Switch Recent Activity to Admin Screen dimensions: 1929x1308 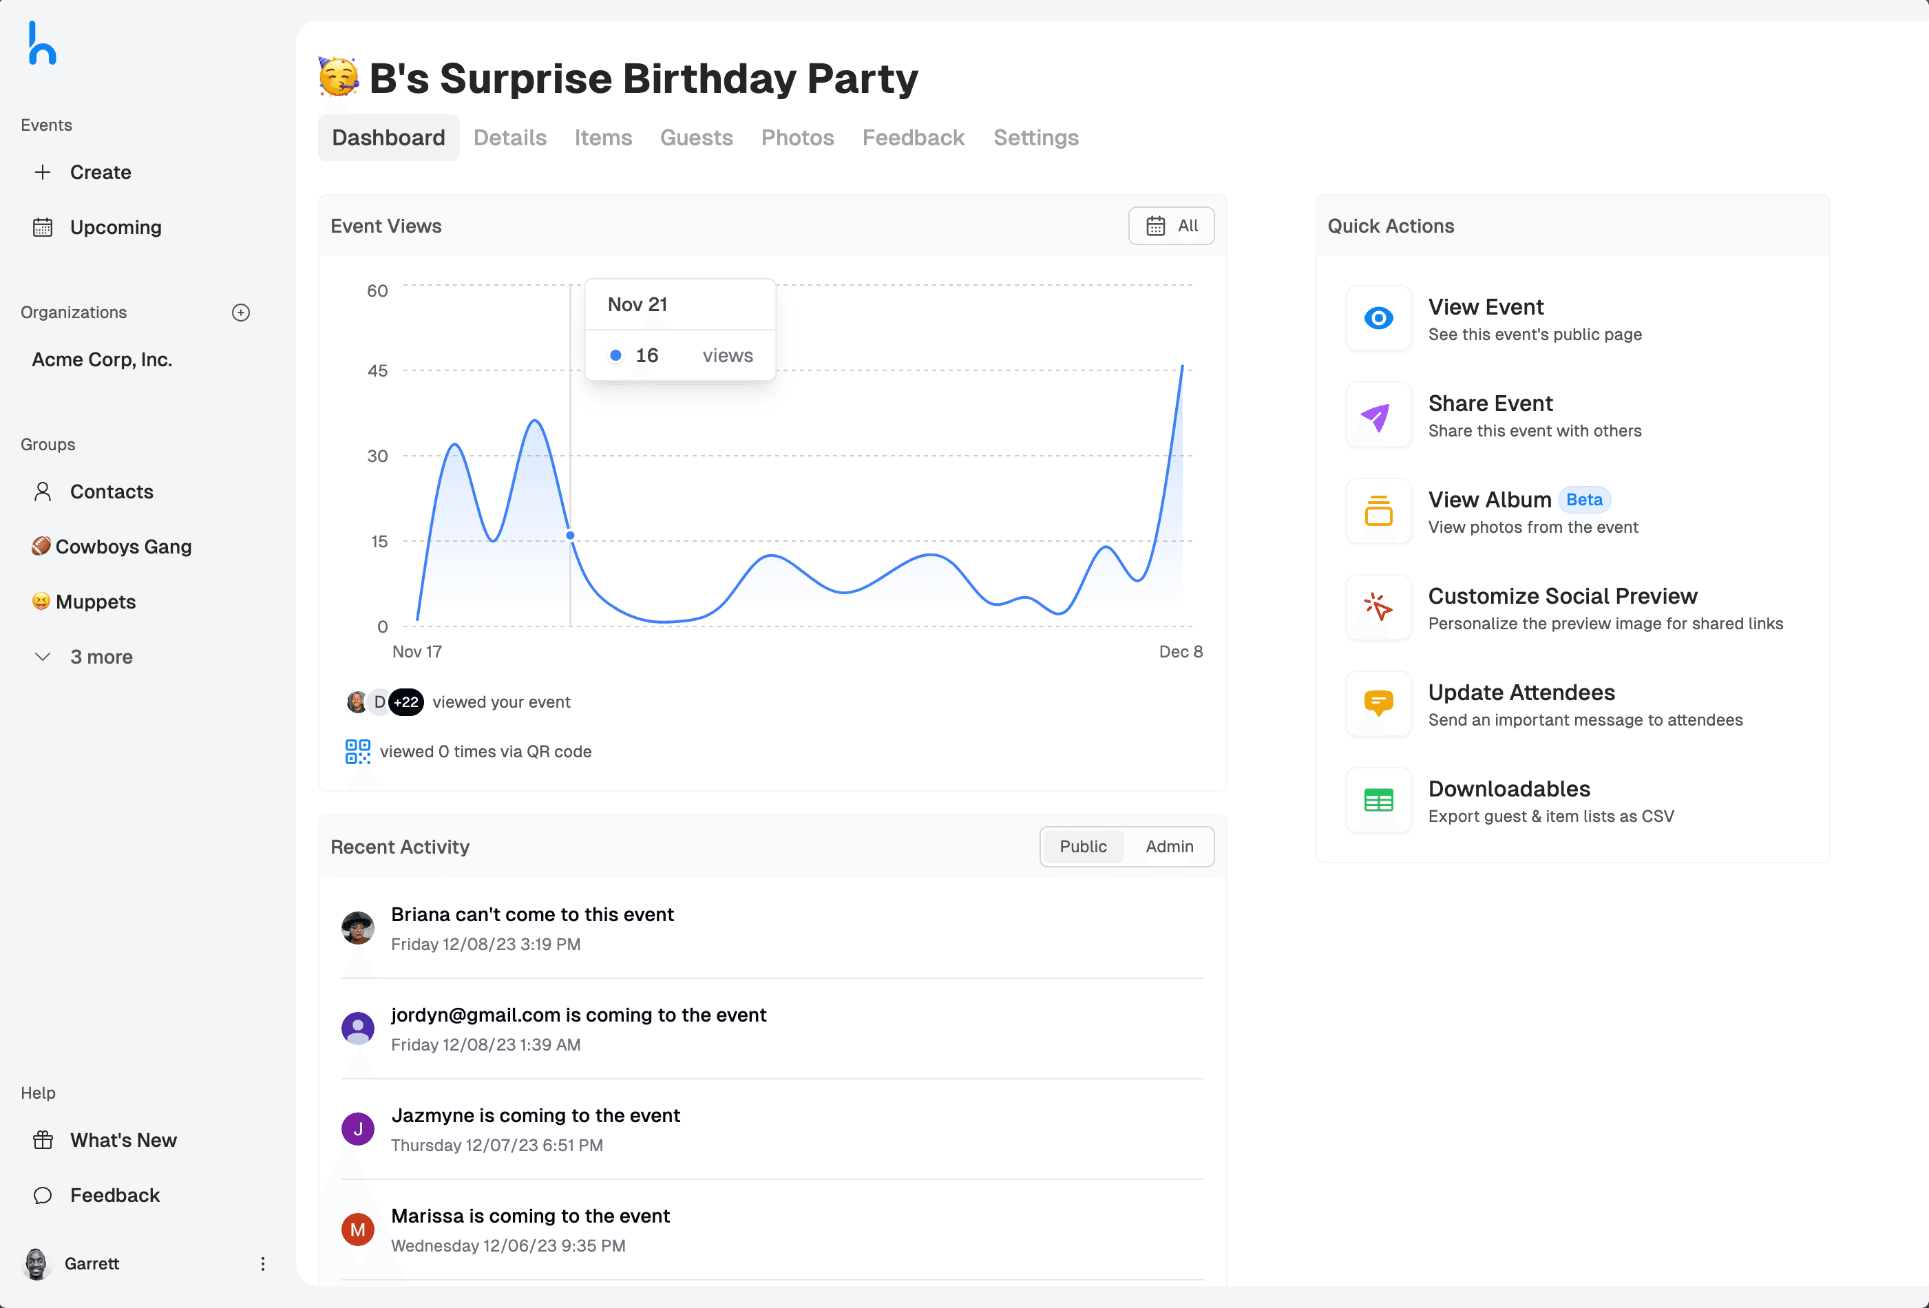[x=1169, y=847]
